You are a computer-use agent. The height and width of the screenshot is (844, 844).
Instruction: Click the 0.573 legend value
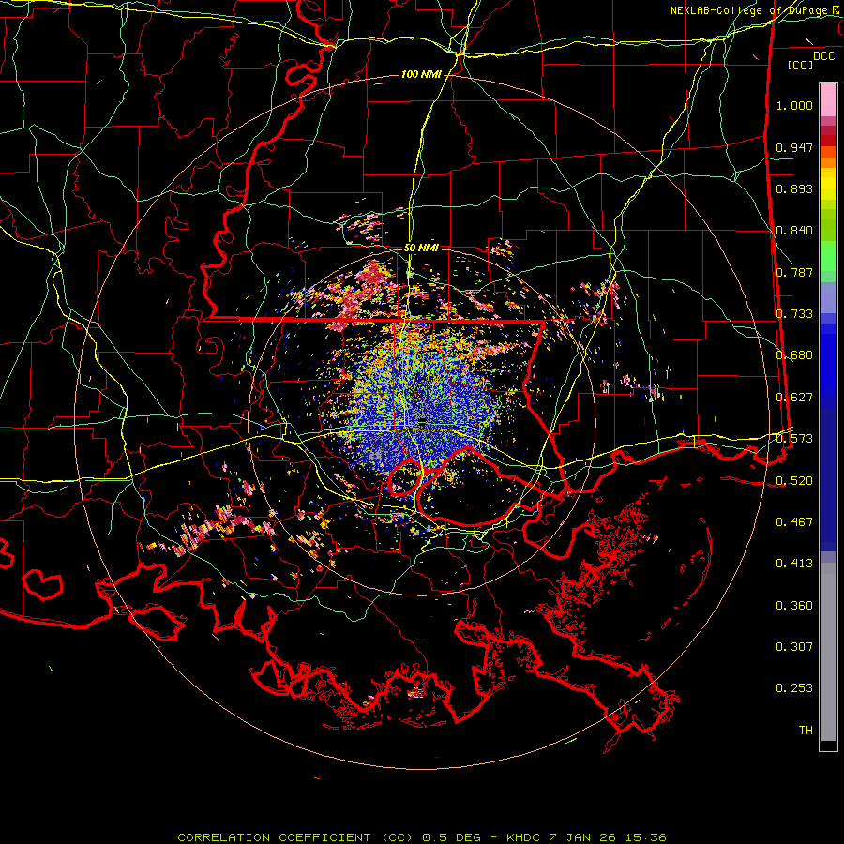(794, 439)
